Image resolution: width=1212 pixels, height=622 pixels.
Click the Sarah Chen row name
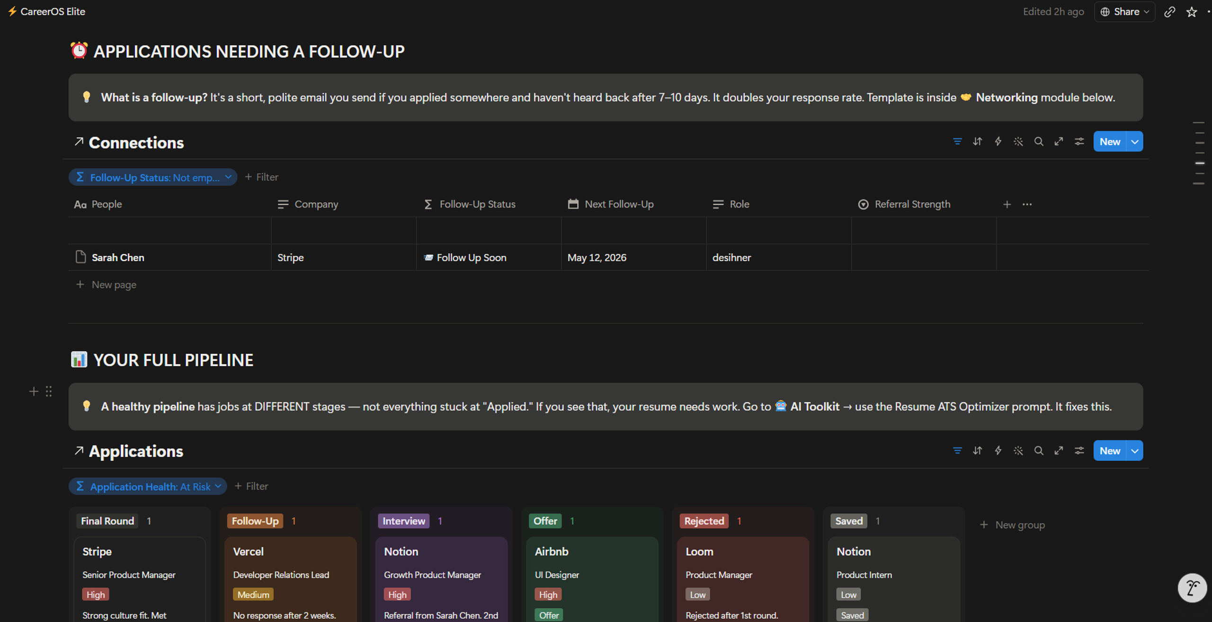click(x=118, y=257)
